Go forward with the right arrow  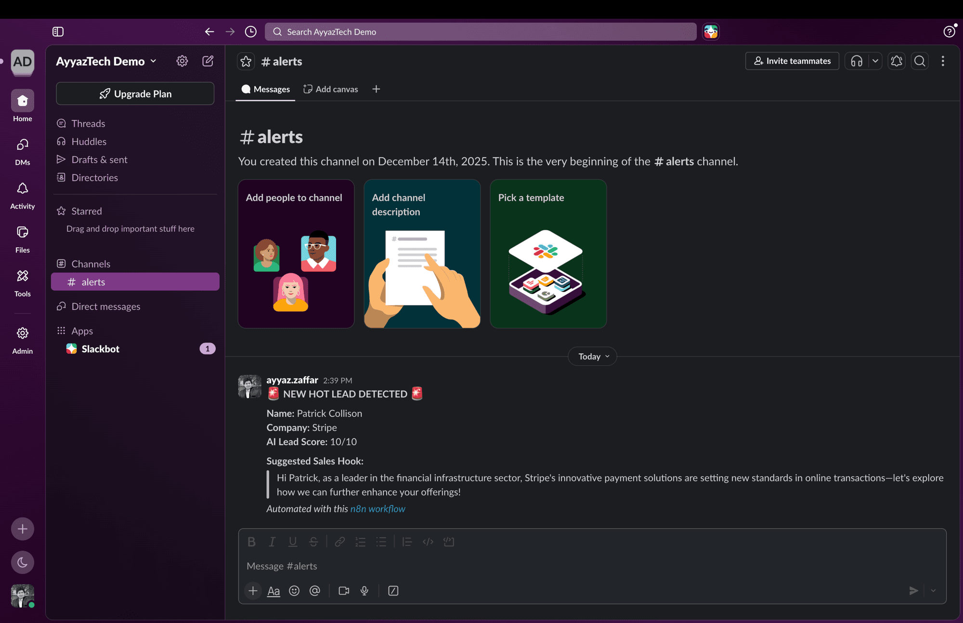click(230, 32)
